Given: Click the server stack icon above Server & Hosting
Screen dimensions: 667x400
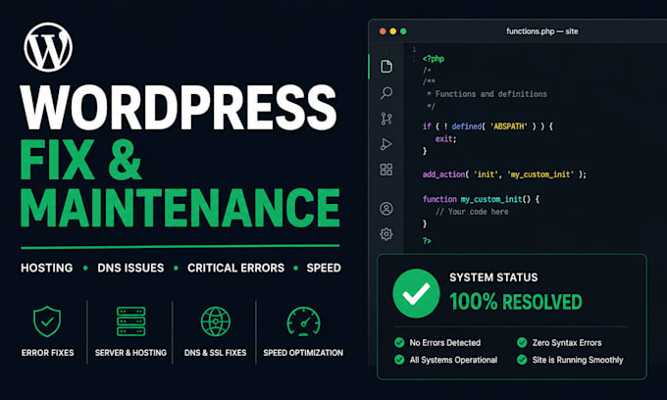Looking at the screenshot, I should point(131,322).
